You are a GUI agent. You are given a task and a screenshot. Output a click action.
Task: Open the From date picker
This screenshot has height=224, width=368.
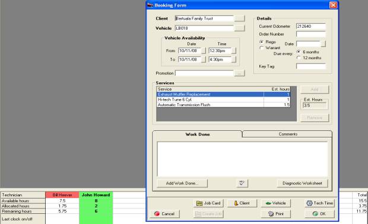click(x=204, y=50)
